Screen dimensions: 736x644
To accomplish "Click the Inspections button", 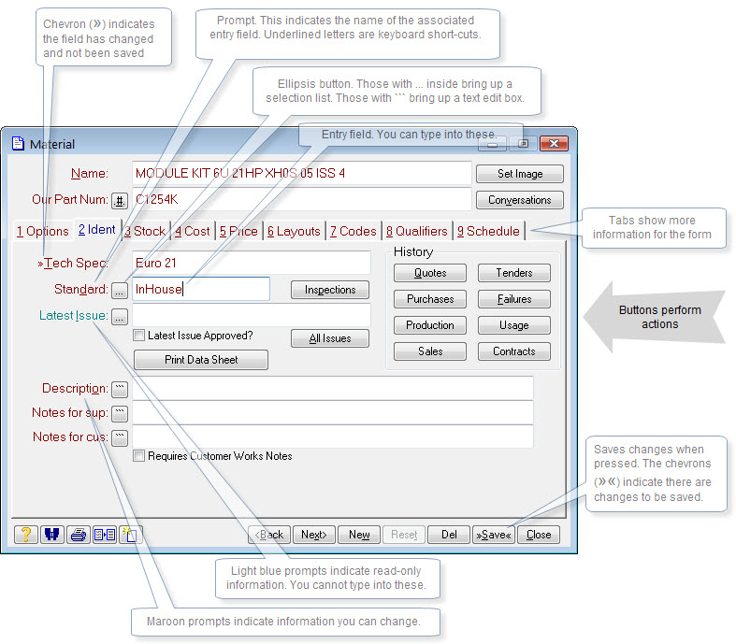I will click(330, 290).
